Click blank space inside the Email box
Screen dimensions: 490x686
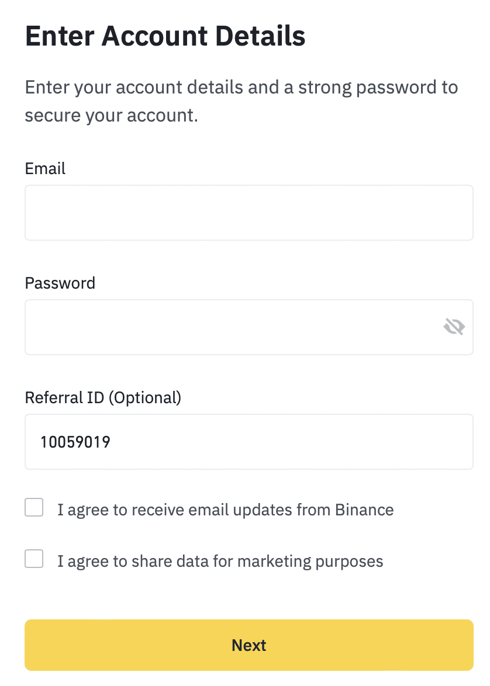click(x=249, y=213)
